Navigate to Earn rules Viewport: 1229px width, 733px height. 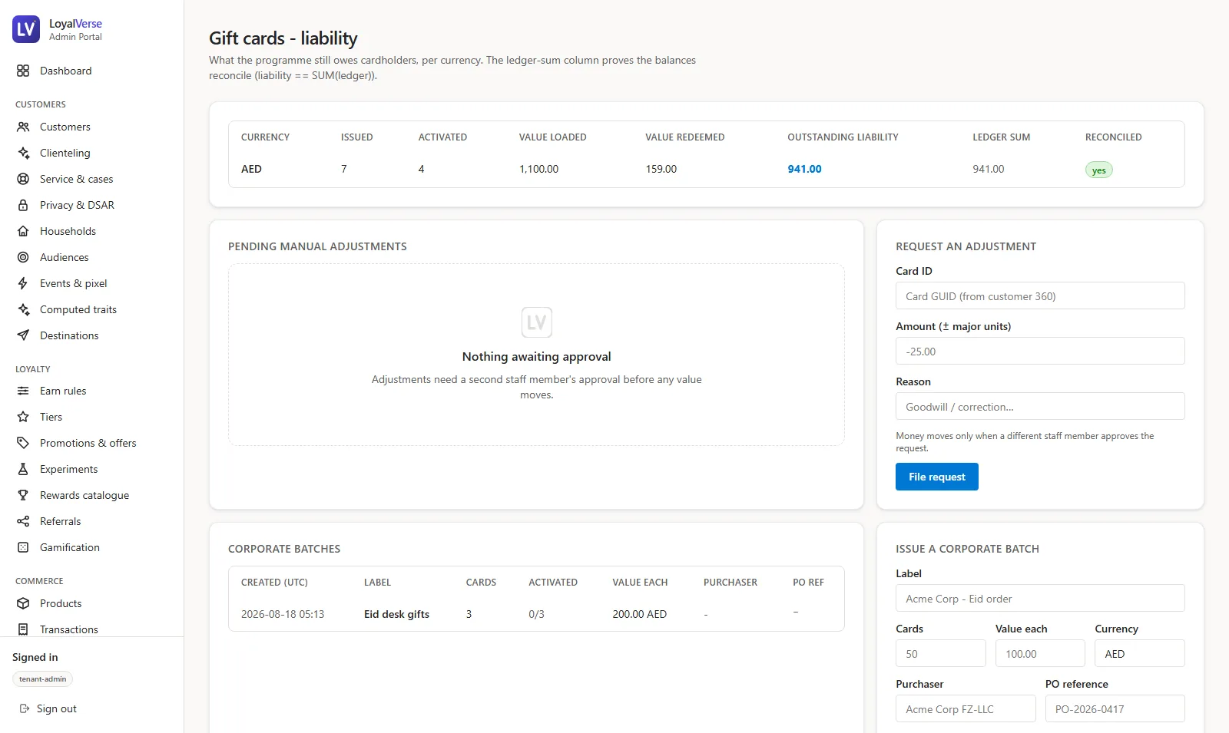point(92,391)
